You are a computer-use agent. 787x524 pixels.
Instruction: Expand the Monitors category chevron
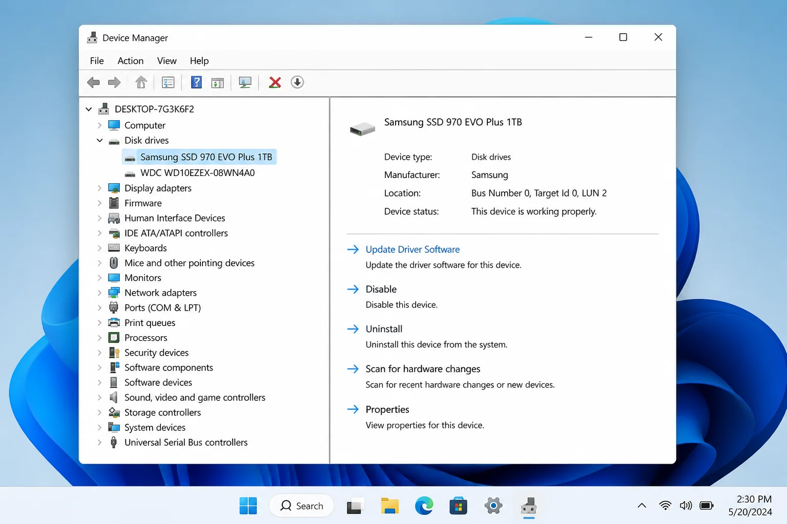(99, 278)
